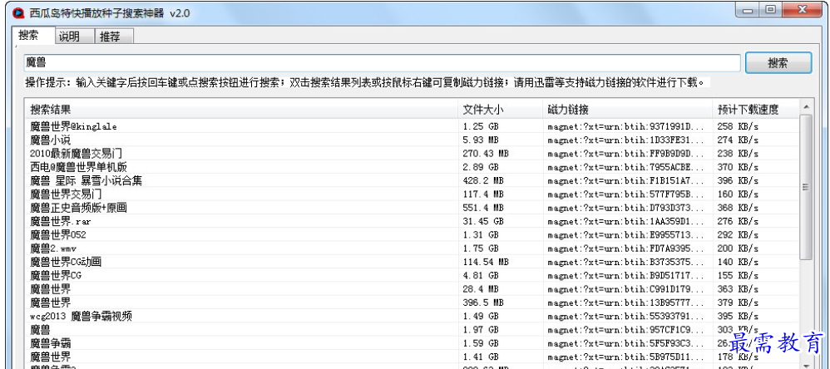830x369 pixels.
Task: Select the row wcg2013 魔兽争霸视频
Action: coord(412,316)
